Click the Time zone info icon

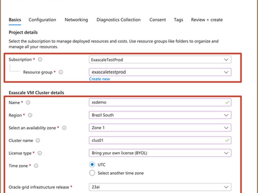[36, 166]
